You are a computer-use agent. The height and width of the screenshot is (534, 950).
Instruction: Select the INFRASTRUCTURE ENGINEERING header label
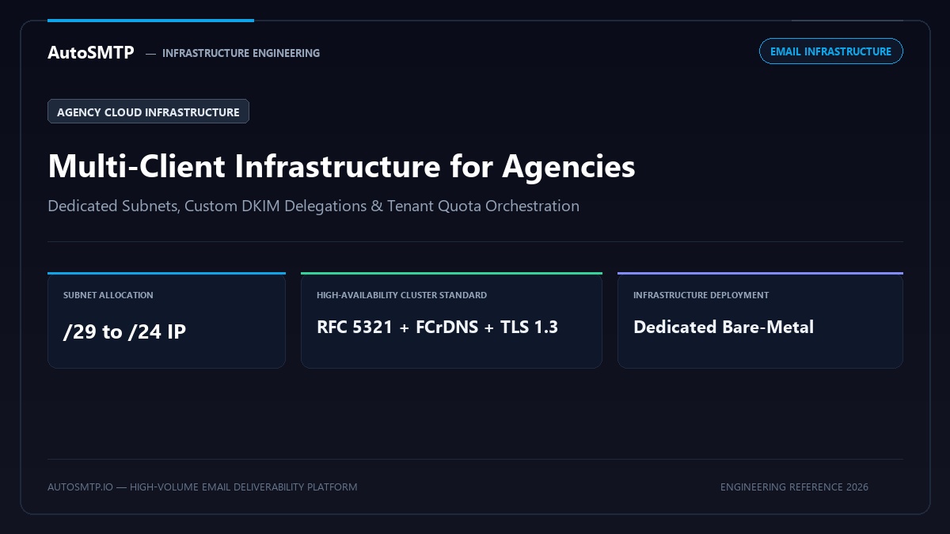pos(241,53)
